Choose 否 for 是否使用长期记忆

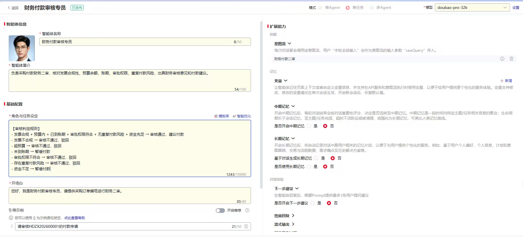(325, 167)
